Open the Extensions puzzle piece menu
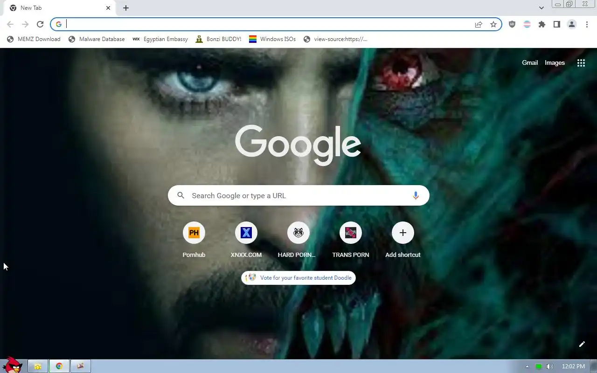 coord(542,24)
